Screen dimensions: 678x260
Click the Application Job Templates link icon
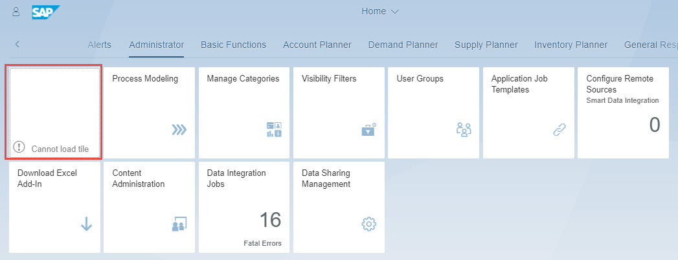point(559,129)
